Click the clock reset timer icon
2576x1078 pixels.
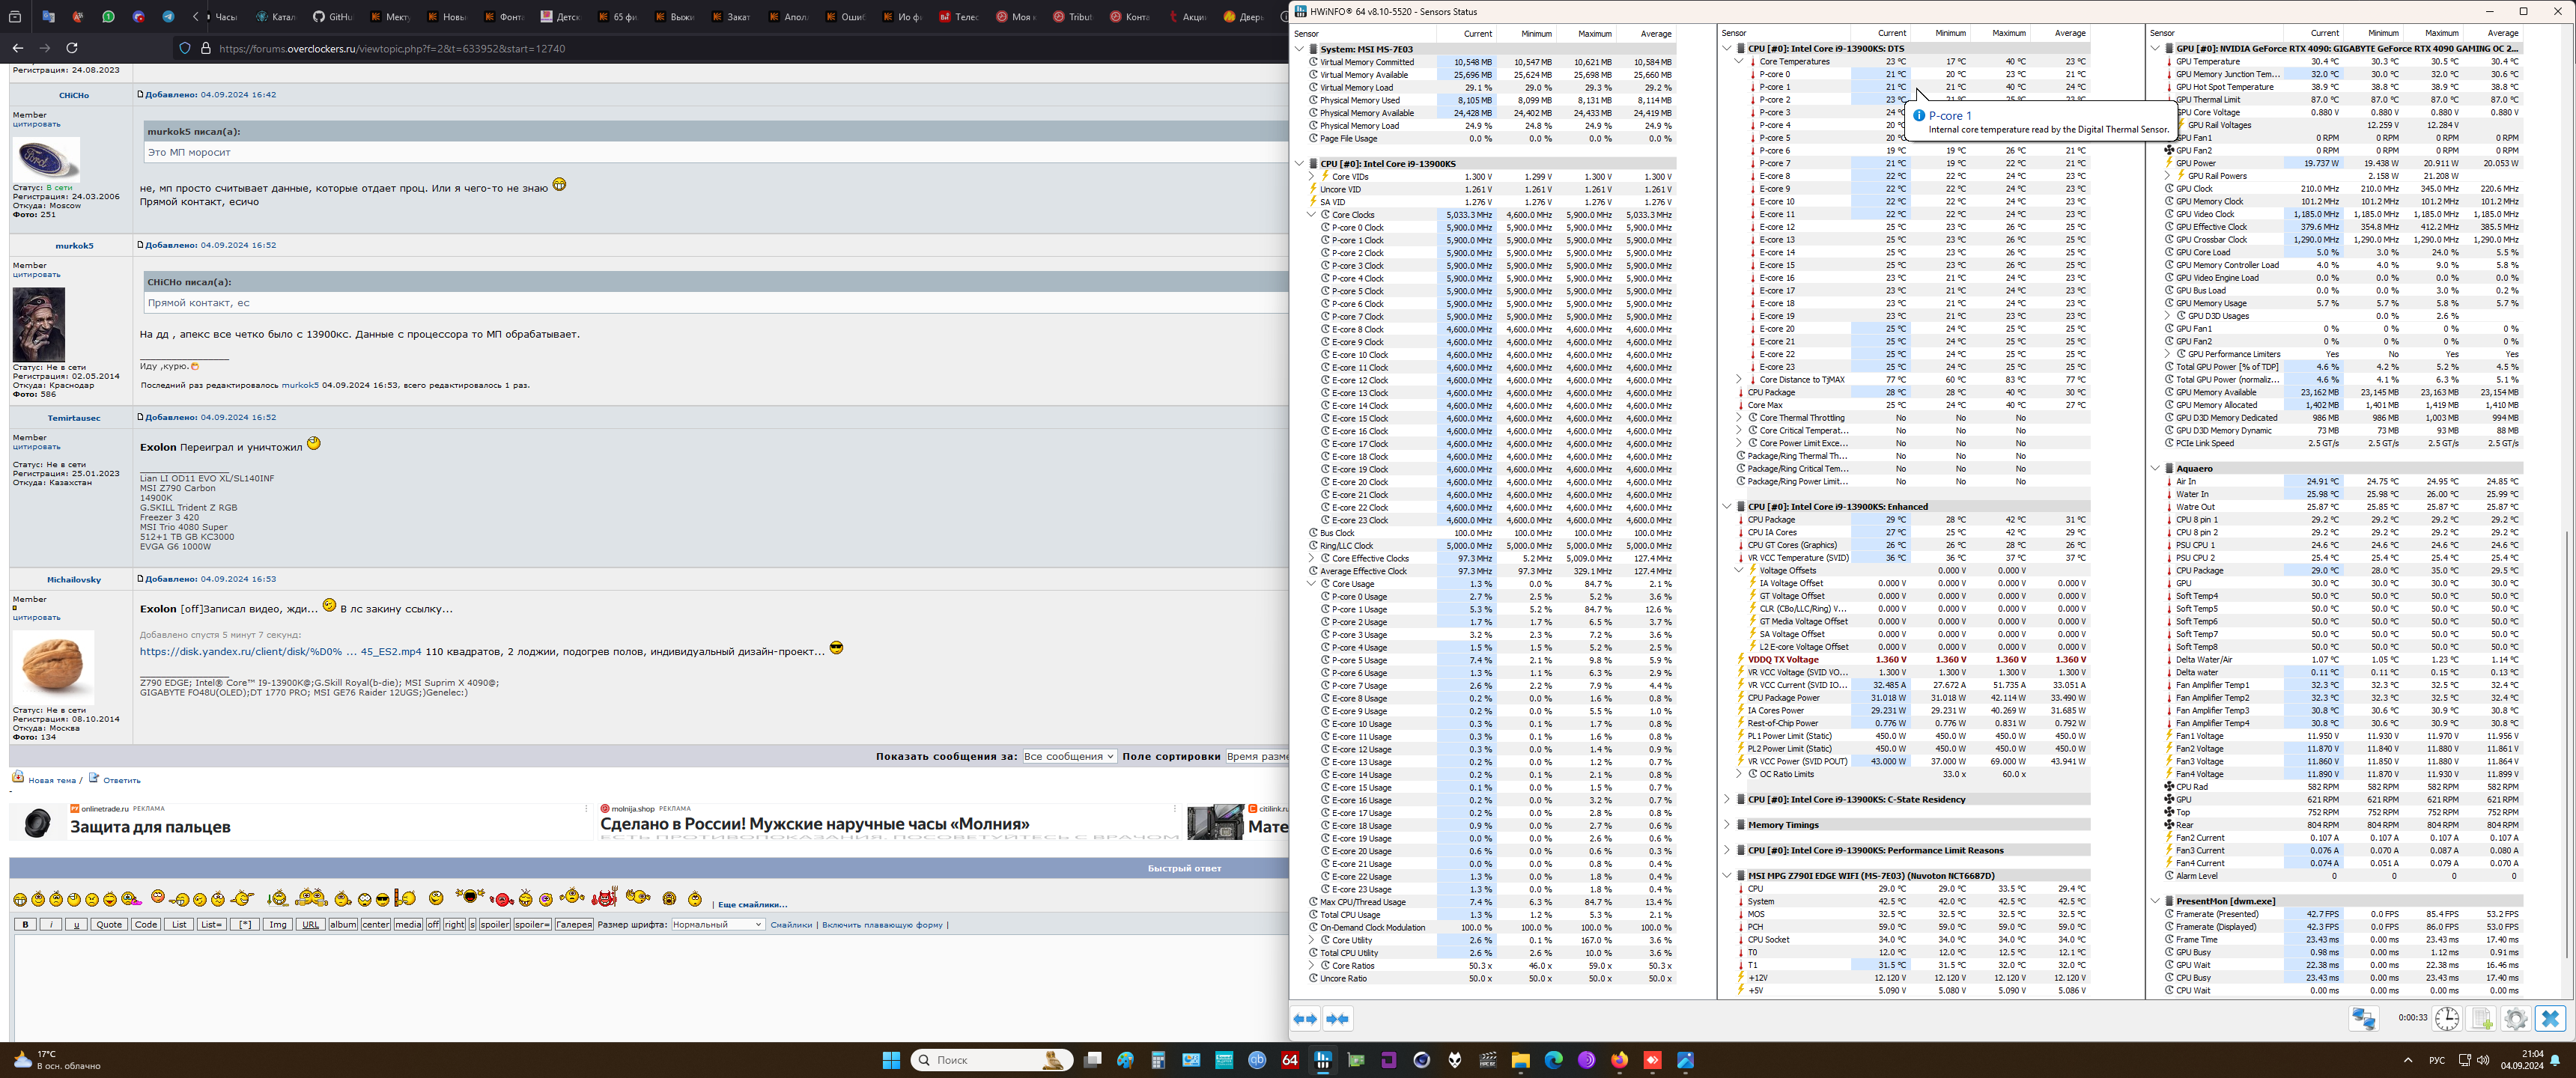(x=2447, y=1018)
